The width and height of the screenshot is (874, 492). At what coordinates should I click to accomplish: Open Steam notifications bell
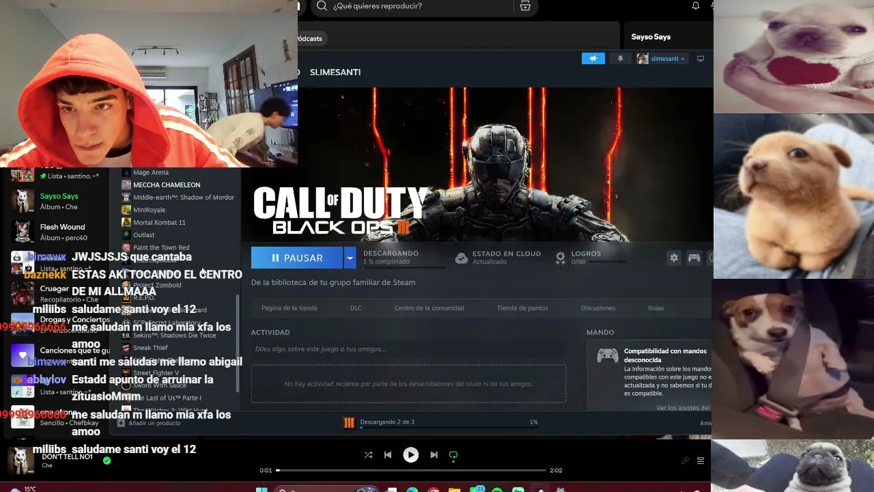[x=620, y=59]
